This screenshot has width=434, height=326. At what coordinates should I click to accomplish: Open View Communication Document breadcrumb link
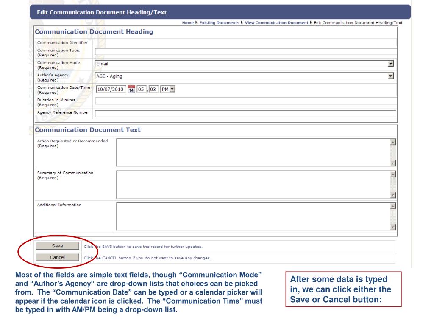[276, 23]
